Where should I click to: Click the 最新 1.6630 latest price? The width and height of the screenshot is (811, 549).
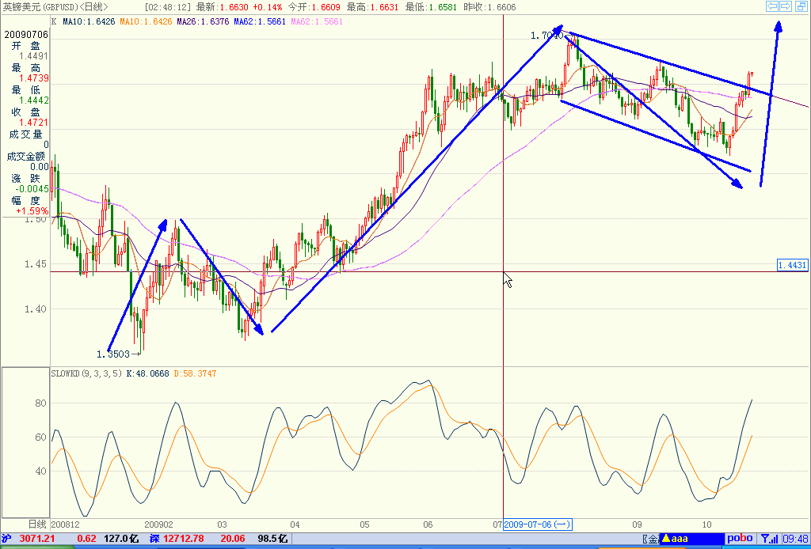tap(222, 7)
